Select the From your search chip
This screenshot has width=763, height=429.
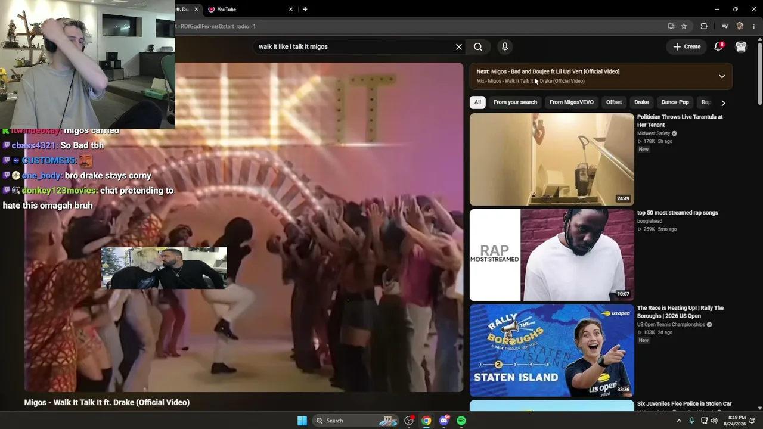[515, 102]
